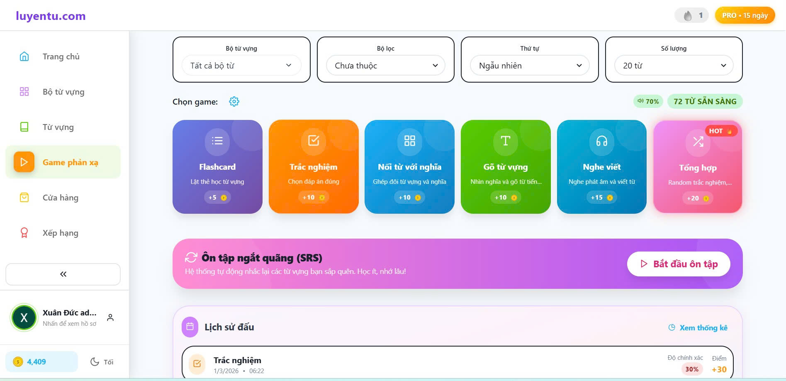The image size is (786, 381).
Task: Open the Số lượng quantity dropdown
Action: click(674, 66)
